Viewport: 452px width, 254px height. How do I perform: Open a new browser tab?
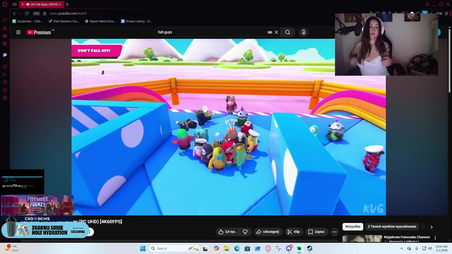(67, 4)
